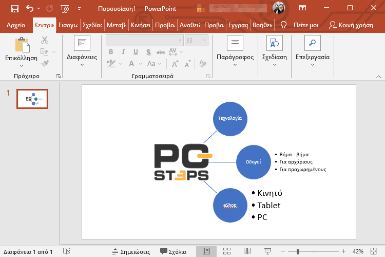Select slide 1 thumbnail
385x257 pixels.
point(32,99)
